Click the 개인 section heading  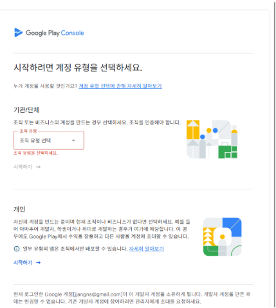[19, 209]
